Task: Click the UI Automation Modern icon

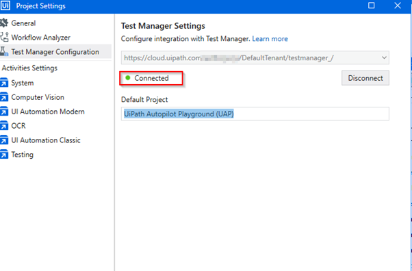Action: (4, 112)
